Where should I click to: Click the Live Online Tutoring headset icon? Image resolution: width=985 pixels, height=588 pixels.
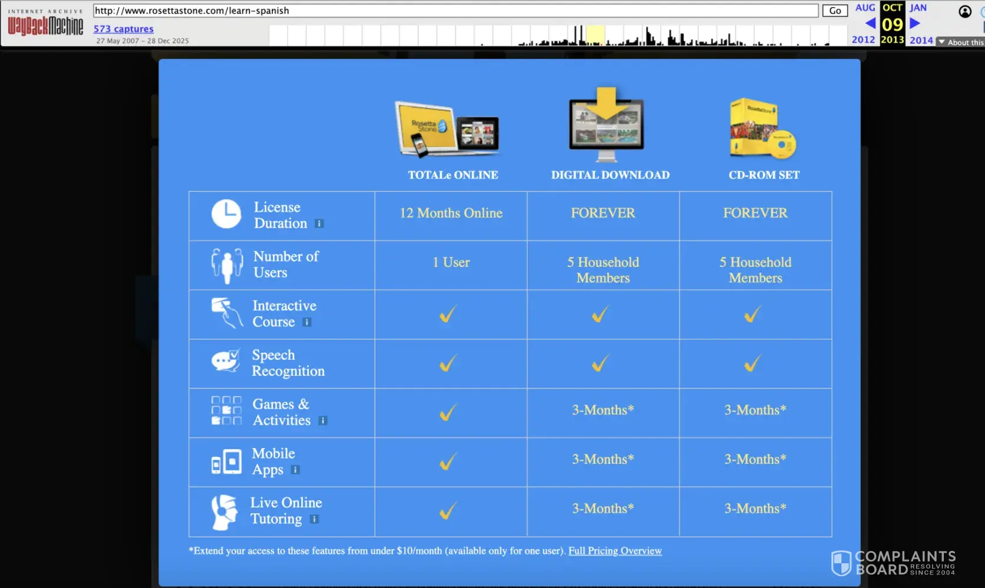coord(224,512)
